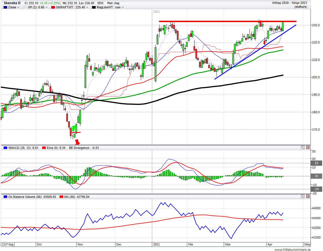
Task: Click the 'Divergence : -0,43' label
Action: pos(86,148)
